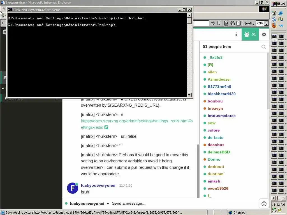Select user de-facto in people list
The image size is (287, 215).
tap(216, 138)
